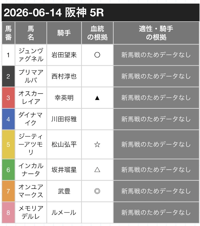The height and width of the screenshot is (226, 200).
Task: Click the white triangle mark for インカルナータ
Action: click(97, 170)
